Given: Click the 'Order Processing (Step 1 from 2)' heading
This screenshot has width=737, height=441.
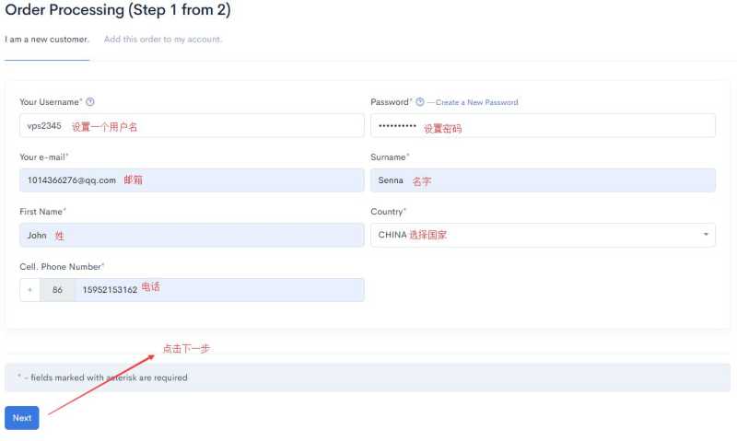Looking at the screenshot, I should [x=118, y=10].
